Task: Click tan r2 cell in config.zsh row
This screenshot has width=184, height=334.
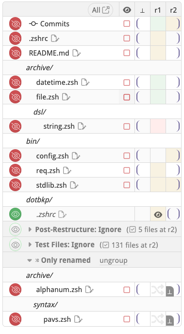Action: (173, 156)
